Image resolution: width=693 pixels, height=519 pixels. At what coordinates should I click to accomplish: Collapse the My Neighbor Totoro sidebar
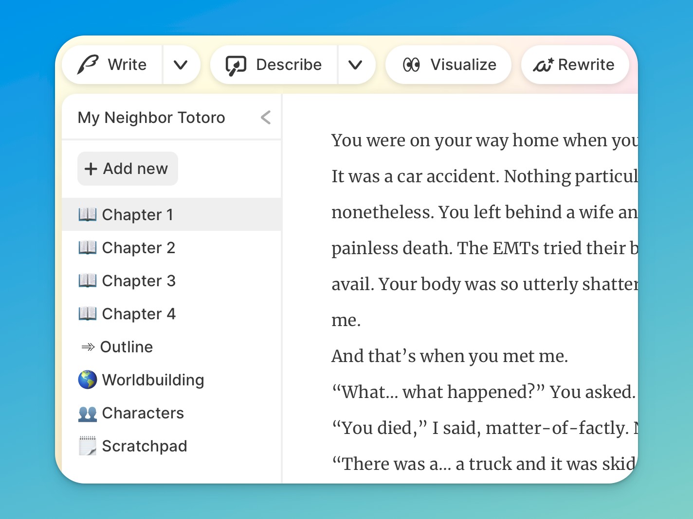pyautogui.click(x=266, y=118)
